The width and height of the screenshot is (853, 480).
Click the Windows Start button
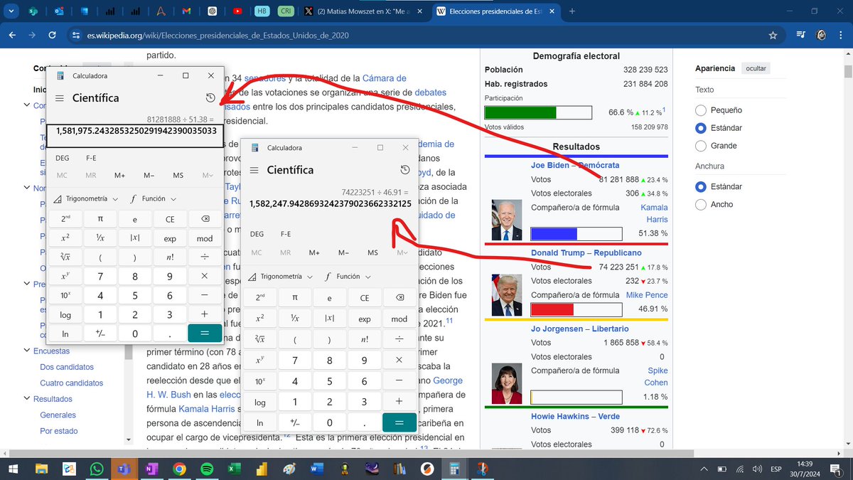(14, 469)
